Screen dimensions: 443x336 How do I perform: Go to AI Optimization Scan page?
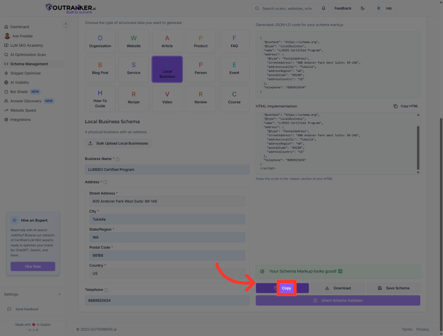(x=28, y=55)
